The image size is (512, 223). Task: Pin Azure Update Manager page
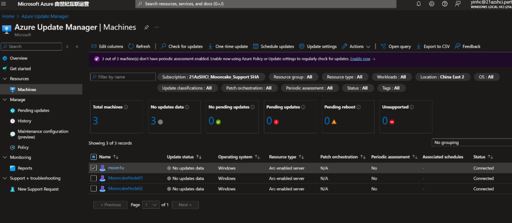146,28
